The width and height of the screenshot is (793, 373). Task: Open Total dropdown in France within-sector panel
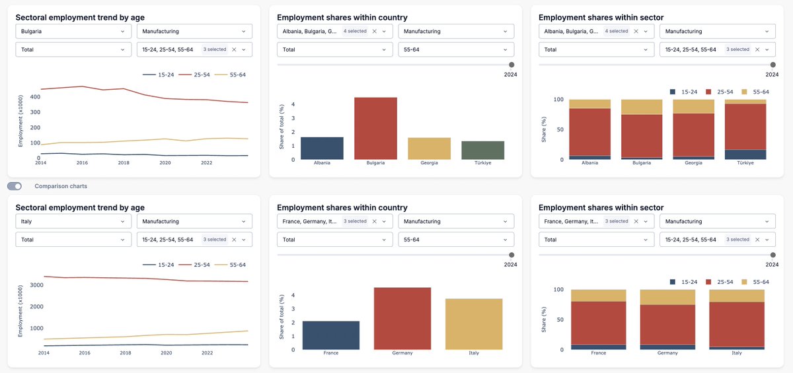(x=597, y=240)
